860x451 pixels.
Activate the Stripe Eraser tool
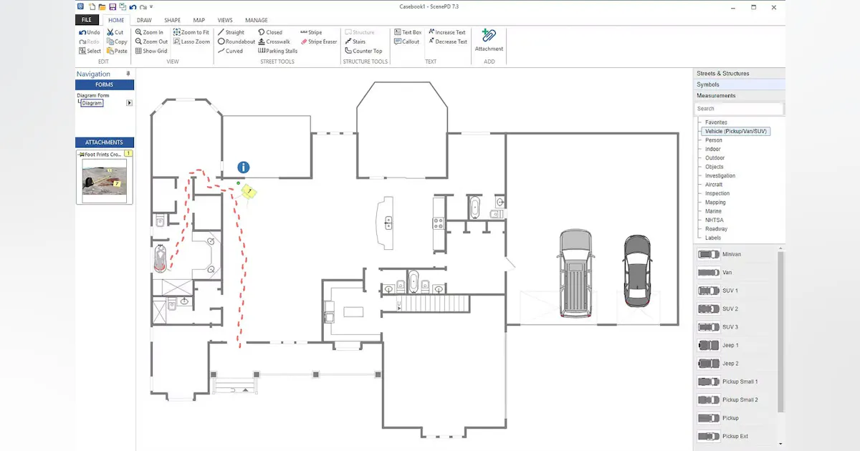pyautogui.click(x=318, y=42)
